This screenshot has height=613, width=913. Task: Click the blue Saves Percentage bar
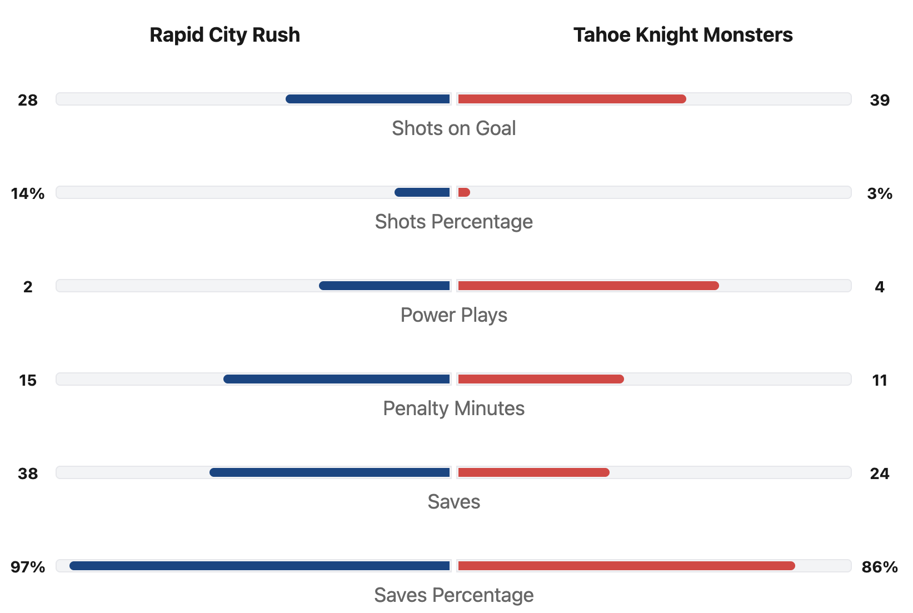point(260,566)
